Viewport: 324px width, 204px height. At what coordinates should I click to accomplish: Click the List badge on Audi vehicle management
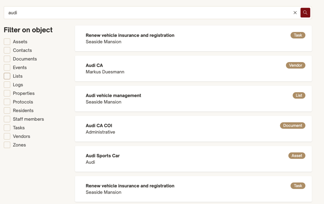coord(299,95)
